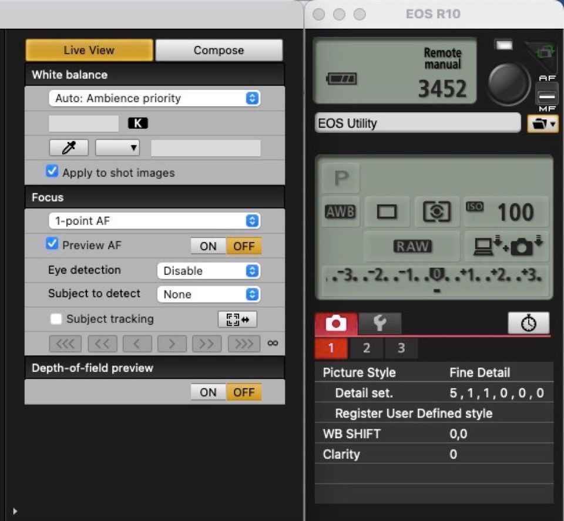The image size is (564, 521).
Task: Click the double left focus arrow button
Action: (x=102, y=344)
